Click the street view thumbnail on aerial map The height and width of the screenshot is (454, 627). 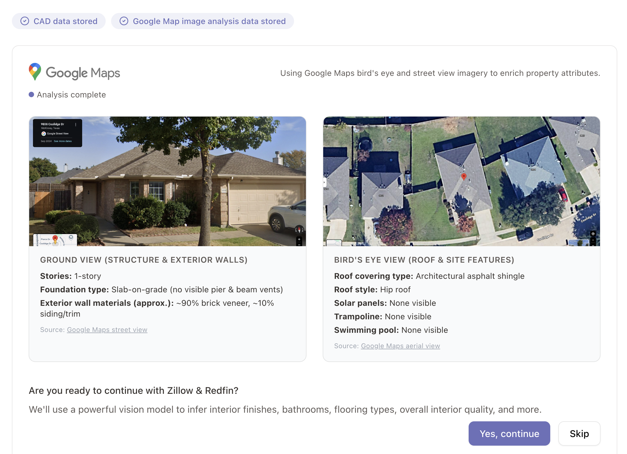pyautogui.click(x=578, y=243)
